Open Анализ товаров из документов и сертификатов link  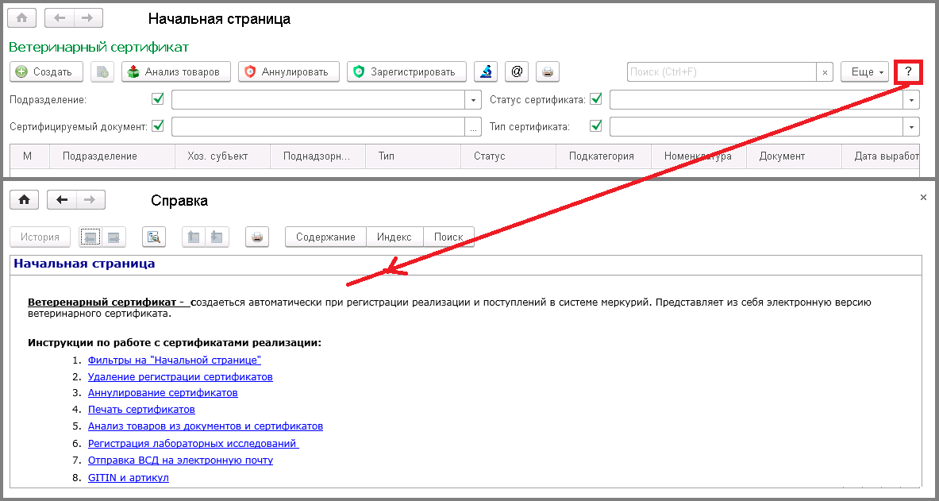pos(206,426)
